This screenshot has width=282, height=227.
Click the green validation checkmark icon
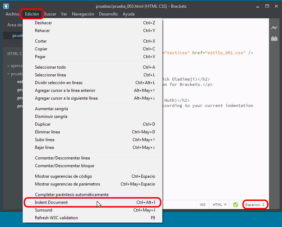click(x=235, y=204)
